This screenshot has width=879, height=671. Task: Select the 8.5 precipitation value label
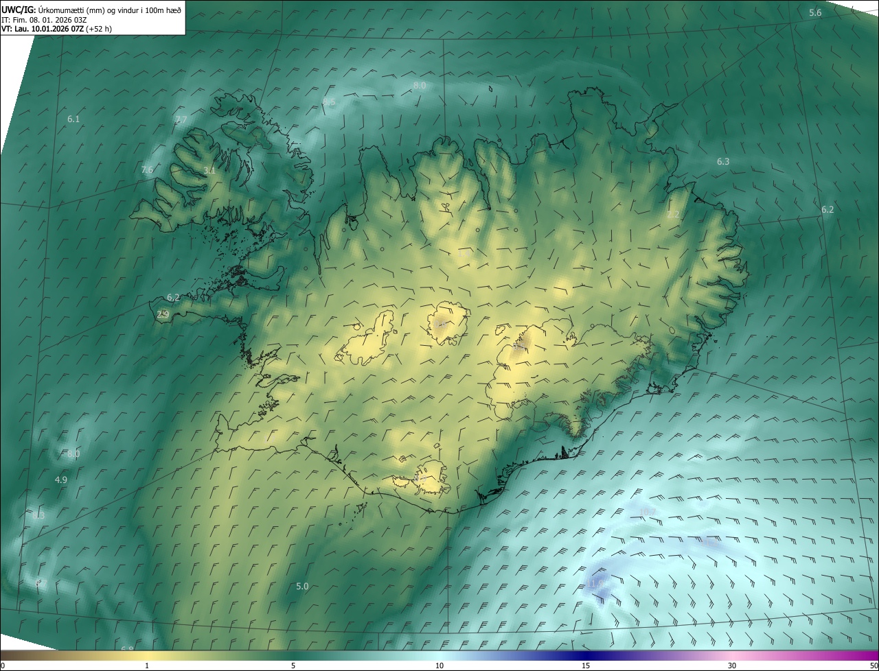coord(329,102)
